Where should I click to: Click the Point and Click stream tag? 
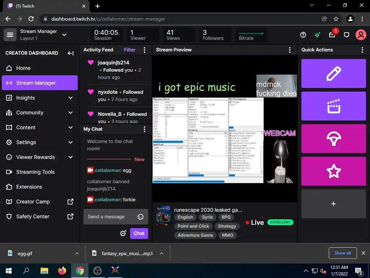click(x=193, y=226)
